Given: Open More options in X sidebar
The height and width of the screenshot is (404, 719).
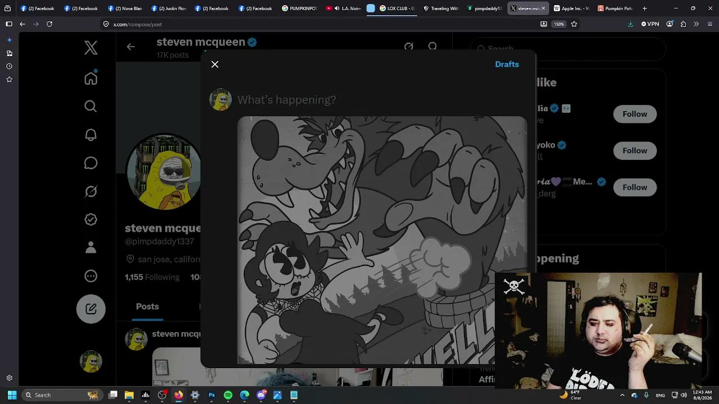Looking at the screenshot, I should [x=91, y=276].
